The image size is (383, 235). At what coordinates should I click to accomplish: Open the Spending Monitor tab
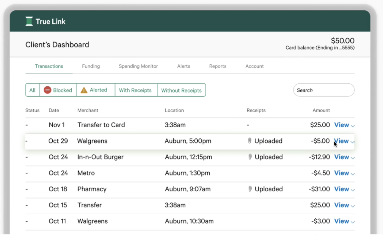(138, 66)
